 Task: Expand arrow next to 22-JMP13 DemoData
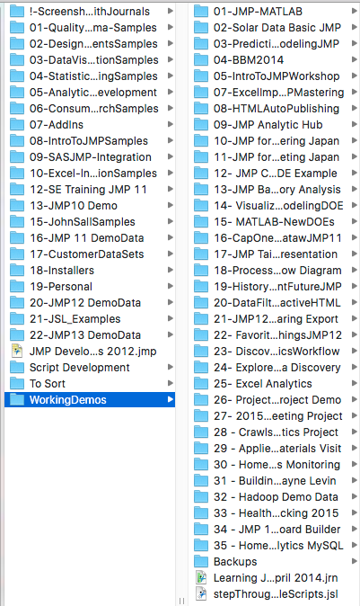click(x=171, y=334)
